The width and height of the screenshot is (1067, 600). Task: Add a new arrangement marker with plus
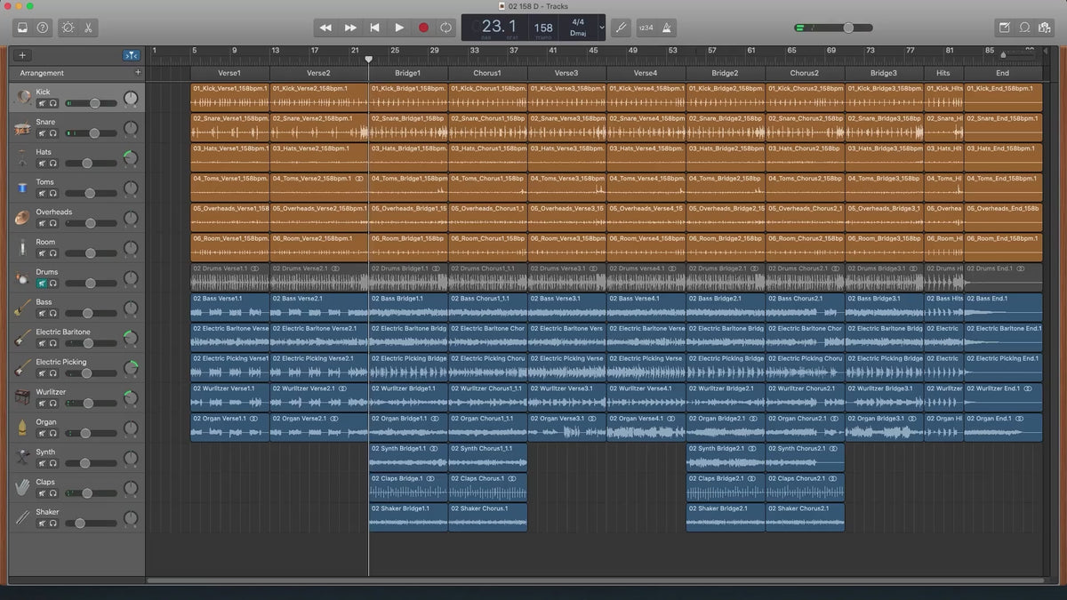(x=137, y=72)
